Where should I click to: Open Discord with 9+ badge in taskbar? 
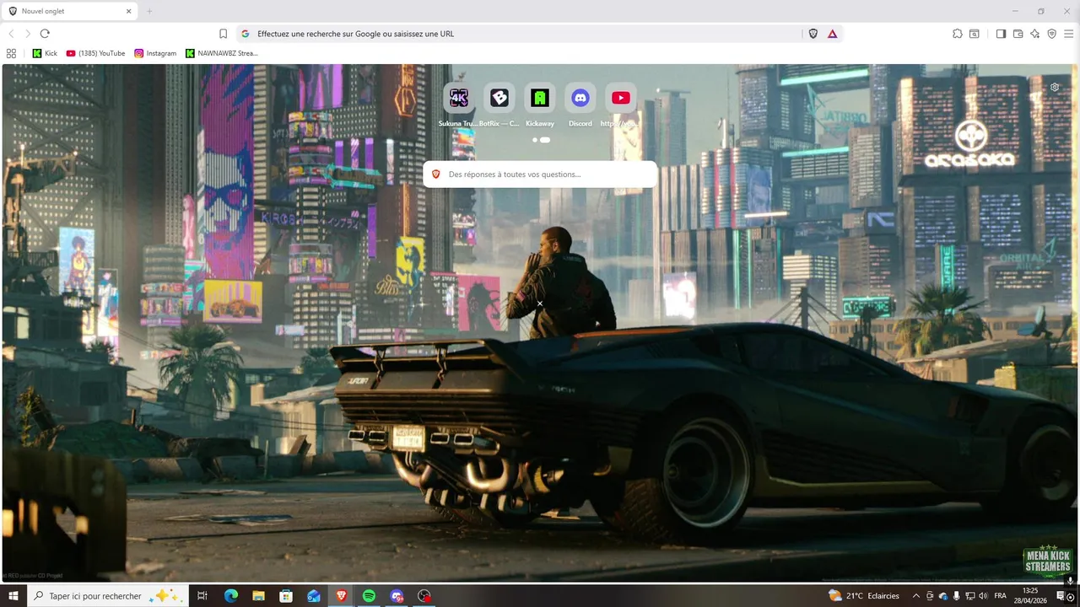click(x=397, y=596)
